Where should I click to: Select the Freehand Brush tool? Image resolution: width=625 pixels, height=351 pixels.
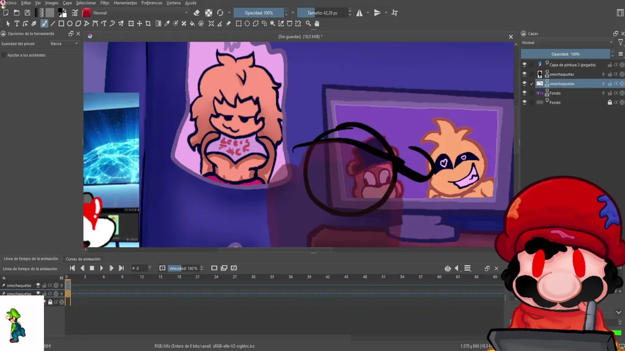point(44,23)
